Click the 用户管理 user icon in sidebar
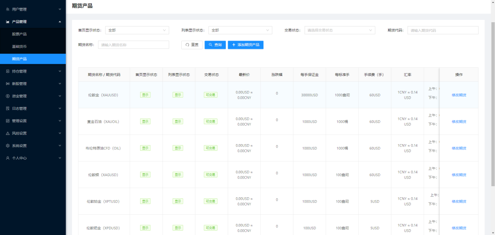Viewport: 495px width, 235px height. point(8,9)
